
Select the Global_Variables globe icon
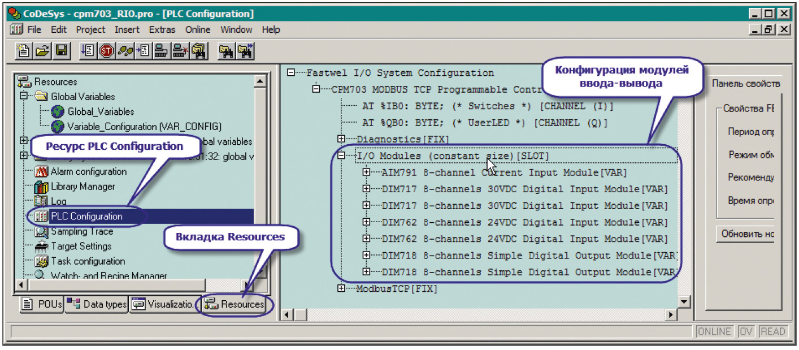click(x=58, y=111)
